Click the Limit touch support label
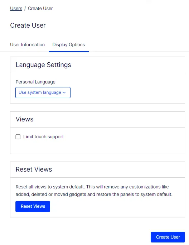The height and width of the screenshot is (245, 189). pyautogui.click(x=43, y=137)
